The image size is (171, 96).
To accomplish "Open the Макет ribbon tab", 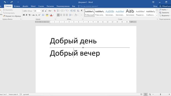I will tap(33, 6).
